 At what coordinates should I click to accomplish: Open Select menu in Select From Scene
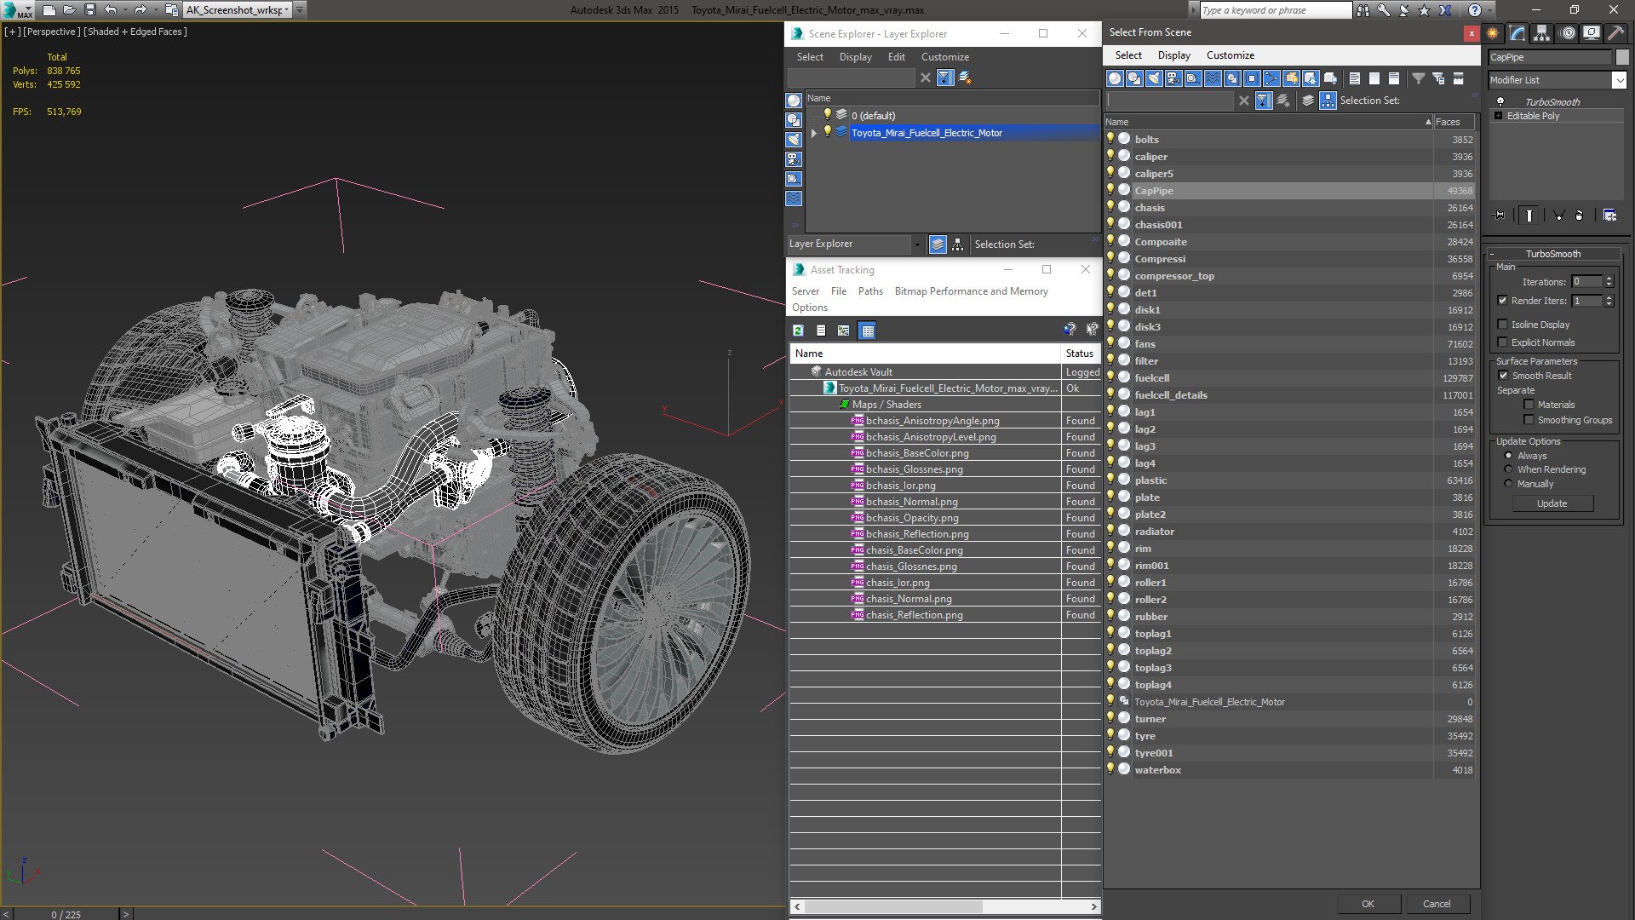(x=1128, y=55)
